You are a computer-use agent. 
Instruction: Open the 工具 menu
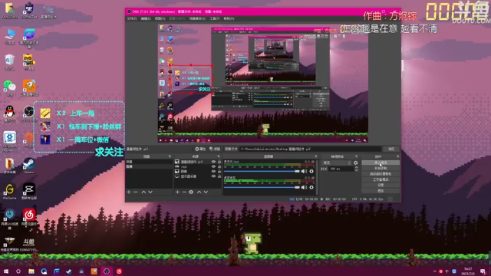[215, 18]
